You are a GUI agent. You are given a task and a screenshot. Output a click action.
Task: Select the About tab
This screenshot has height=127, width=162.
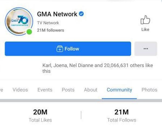(x=90, y=90)
